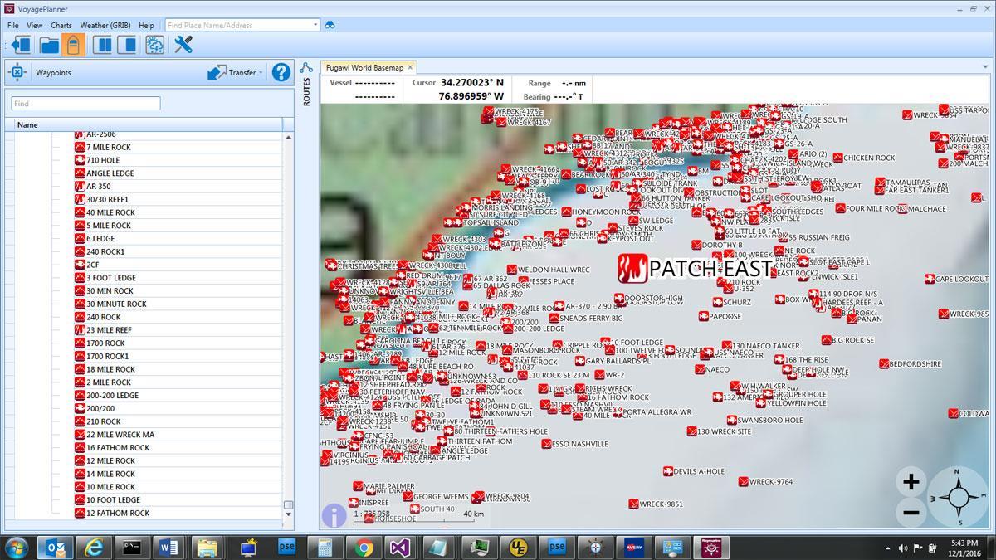Open the Help menu

(x=146, y=25)
